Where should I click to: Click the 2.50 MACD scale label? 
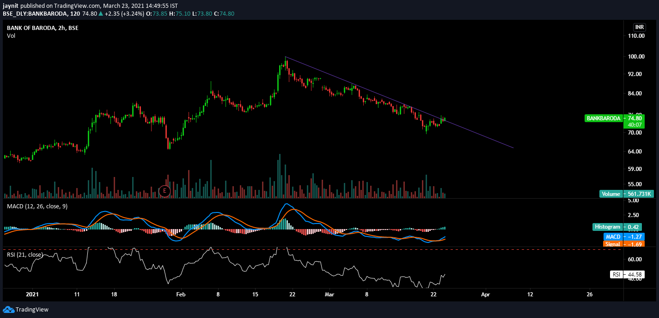pyautogui.click(x=634, y=215)
